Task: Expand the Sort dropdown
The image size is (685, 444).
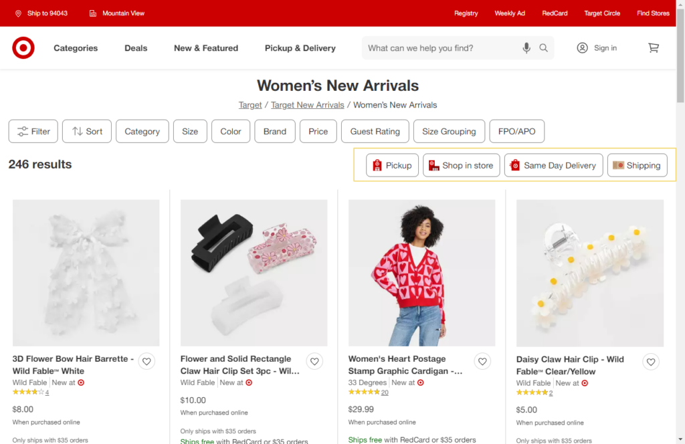Action: click(87, 132)
